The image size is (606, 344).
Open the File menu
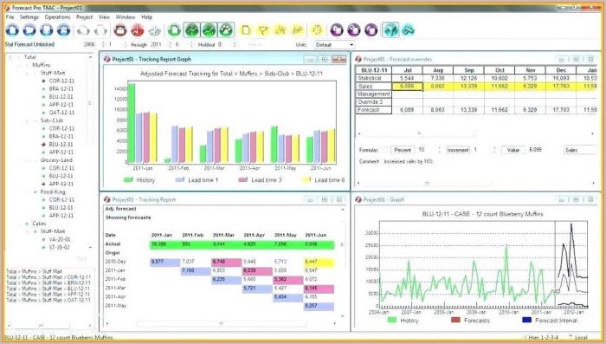pyautogui.click(x=10, y=17)
